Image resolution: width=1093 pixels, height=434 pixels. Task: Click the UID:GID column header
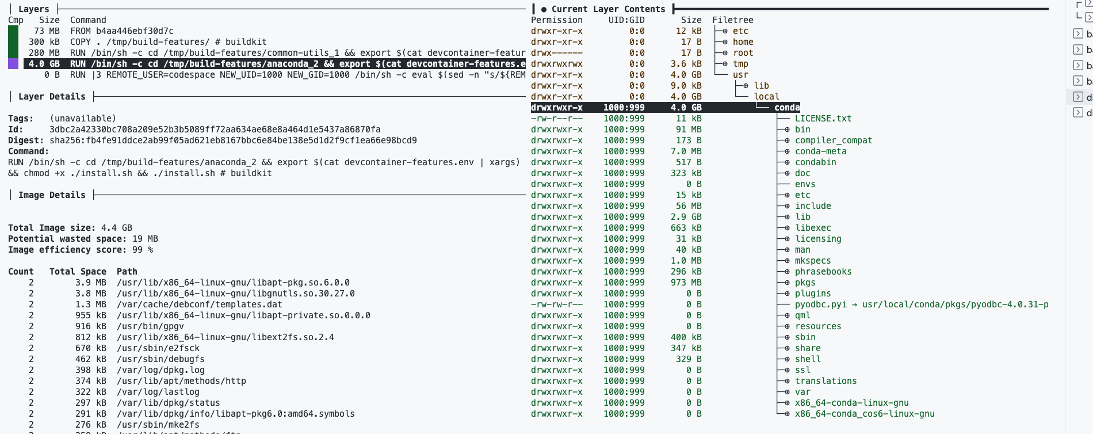pos(626,20)
